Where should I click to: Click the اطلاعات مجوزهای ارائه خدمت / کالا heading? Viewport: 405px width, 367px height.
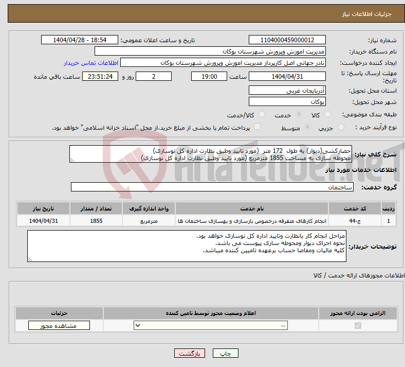[359, 275]
